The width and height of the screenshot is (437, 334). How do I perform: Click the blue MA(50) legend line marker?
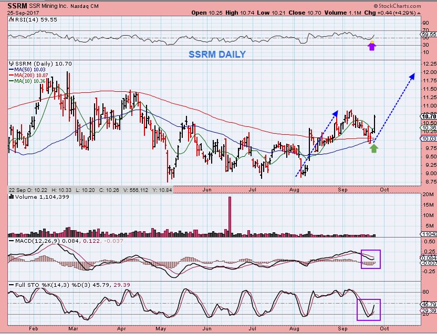pos(12,70)
